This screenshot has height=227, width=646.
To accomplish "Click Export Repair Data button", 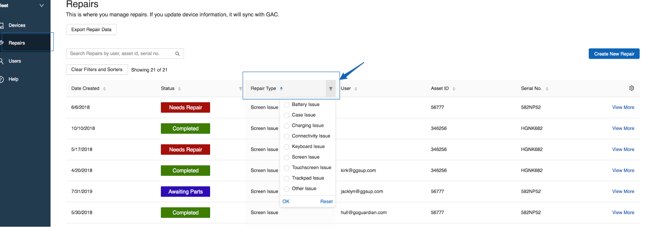I will (x=91, y=29).
